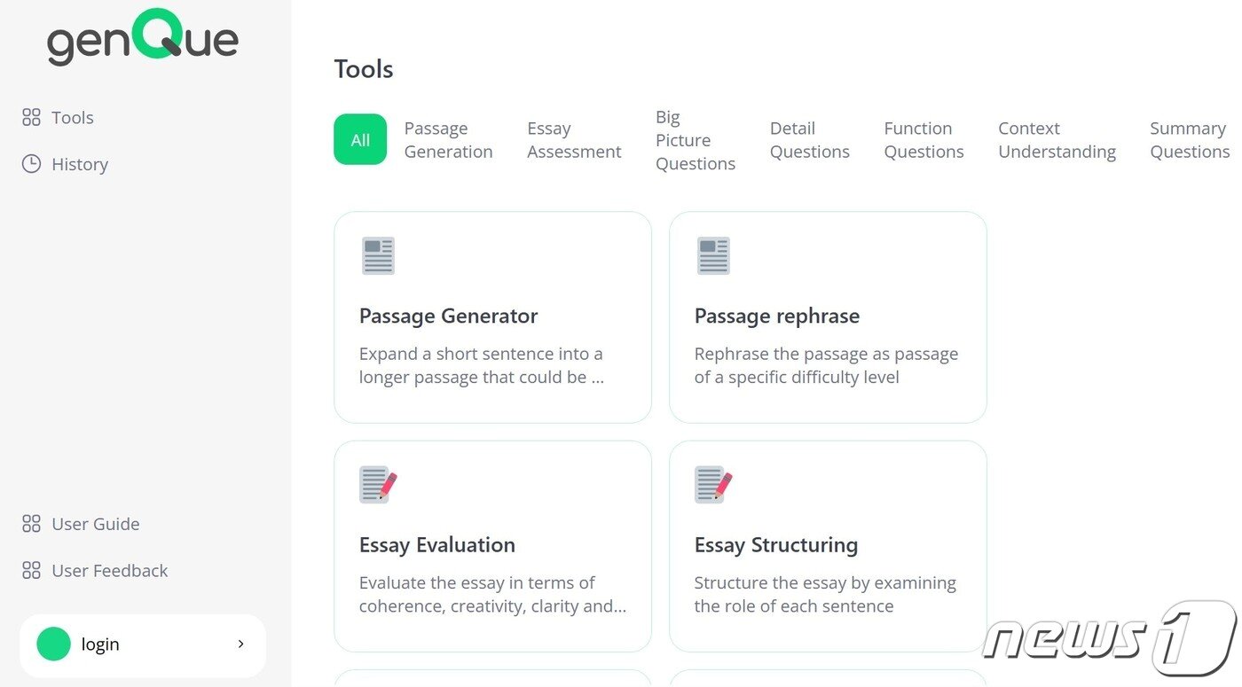Open History from the sidebar

tap(80, 164)
